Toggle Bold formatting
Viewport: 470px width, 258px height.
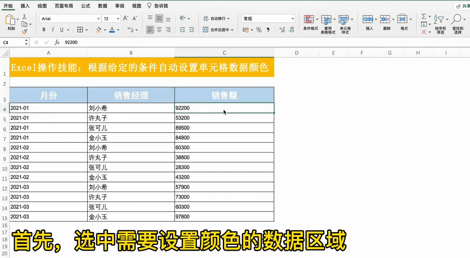tap(44, 30)
